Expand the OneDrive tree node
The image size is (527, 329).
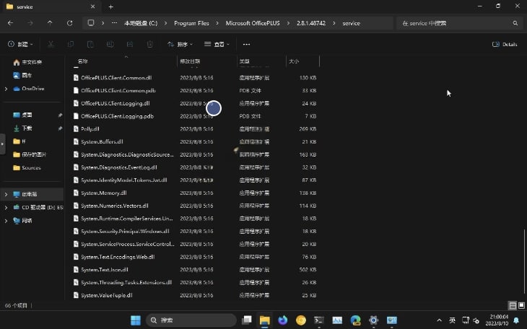pos(6,89)
